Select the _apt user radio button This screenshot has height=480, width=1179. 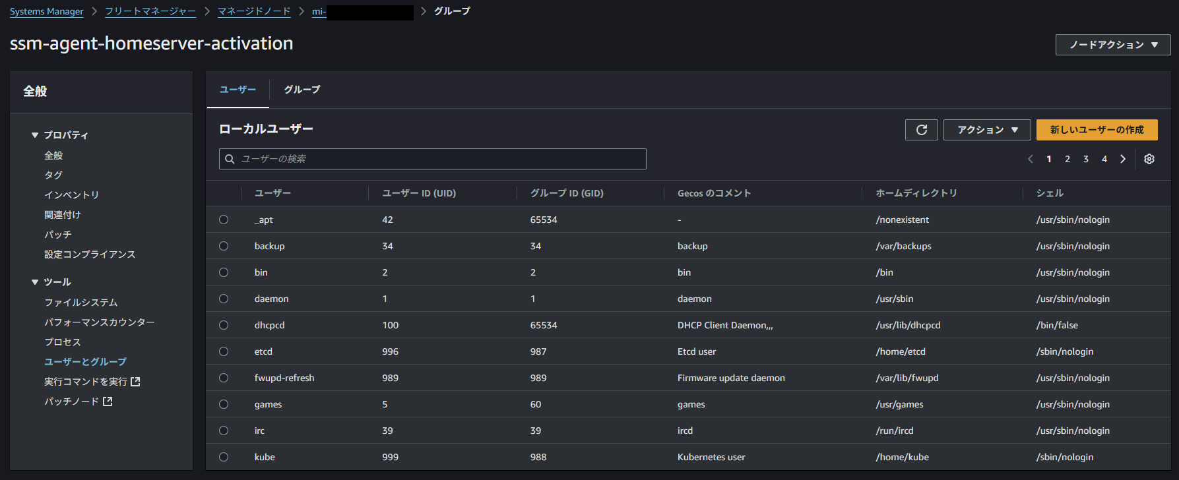coord(224,220)
